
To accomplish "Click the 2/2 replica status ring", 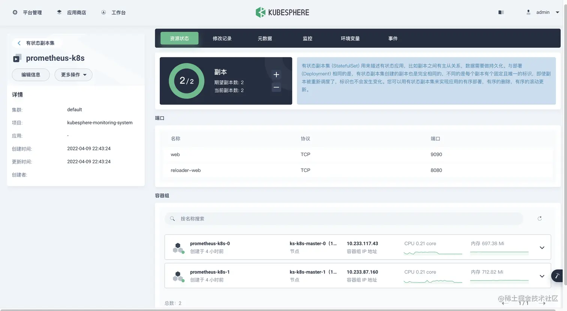I will point(186,81).
